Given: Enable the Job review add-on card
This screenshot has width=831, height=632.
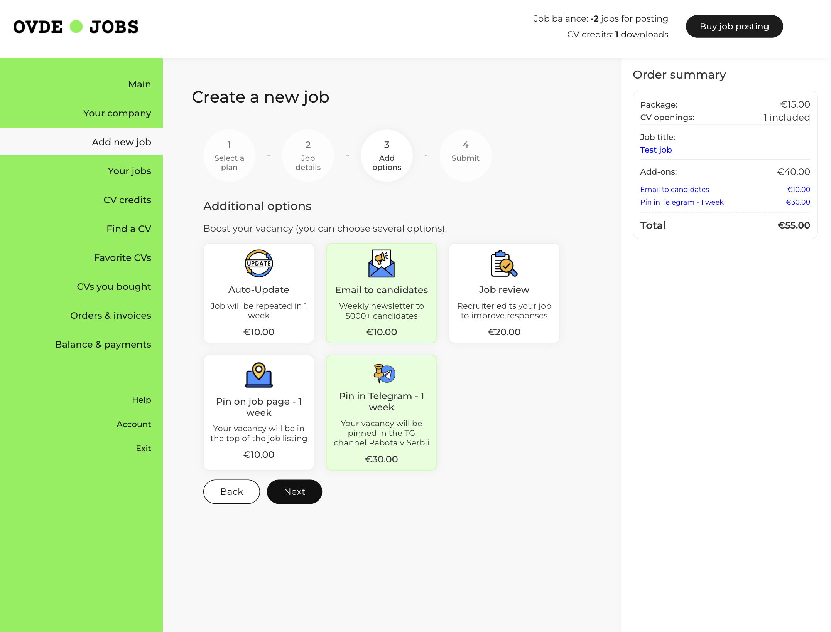Looking at the screenshot, I should (x=503, y=293).
